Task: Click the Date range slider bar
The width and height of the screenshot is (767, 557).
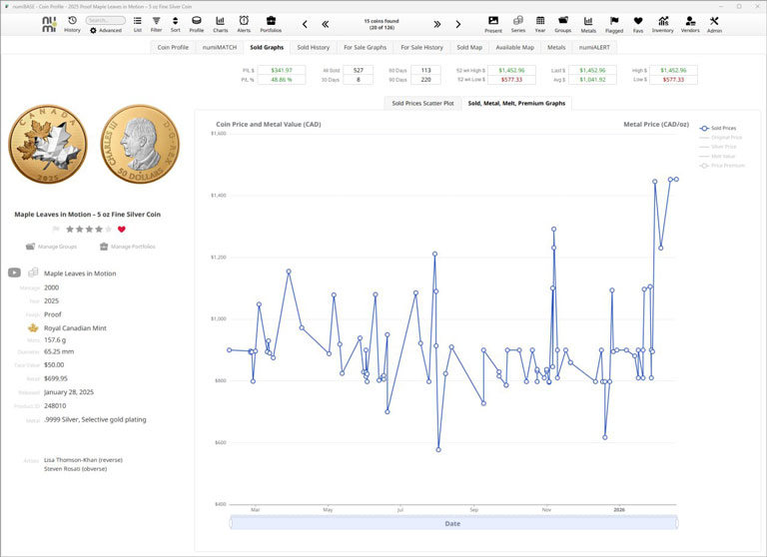Action: click(453, 523)
